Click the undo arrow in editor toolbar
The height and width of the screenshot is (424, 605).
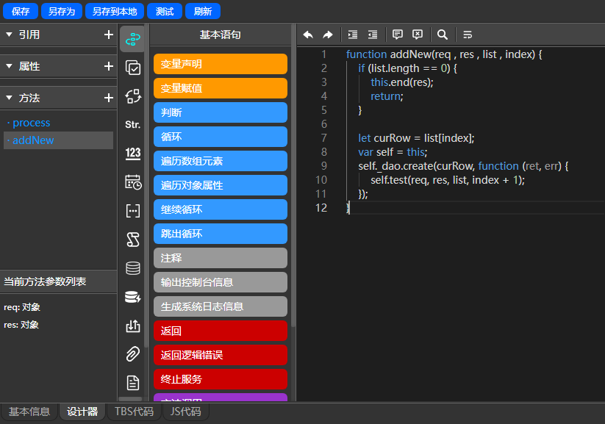308,35
